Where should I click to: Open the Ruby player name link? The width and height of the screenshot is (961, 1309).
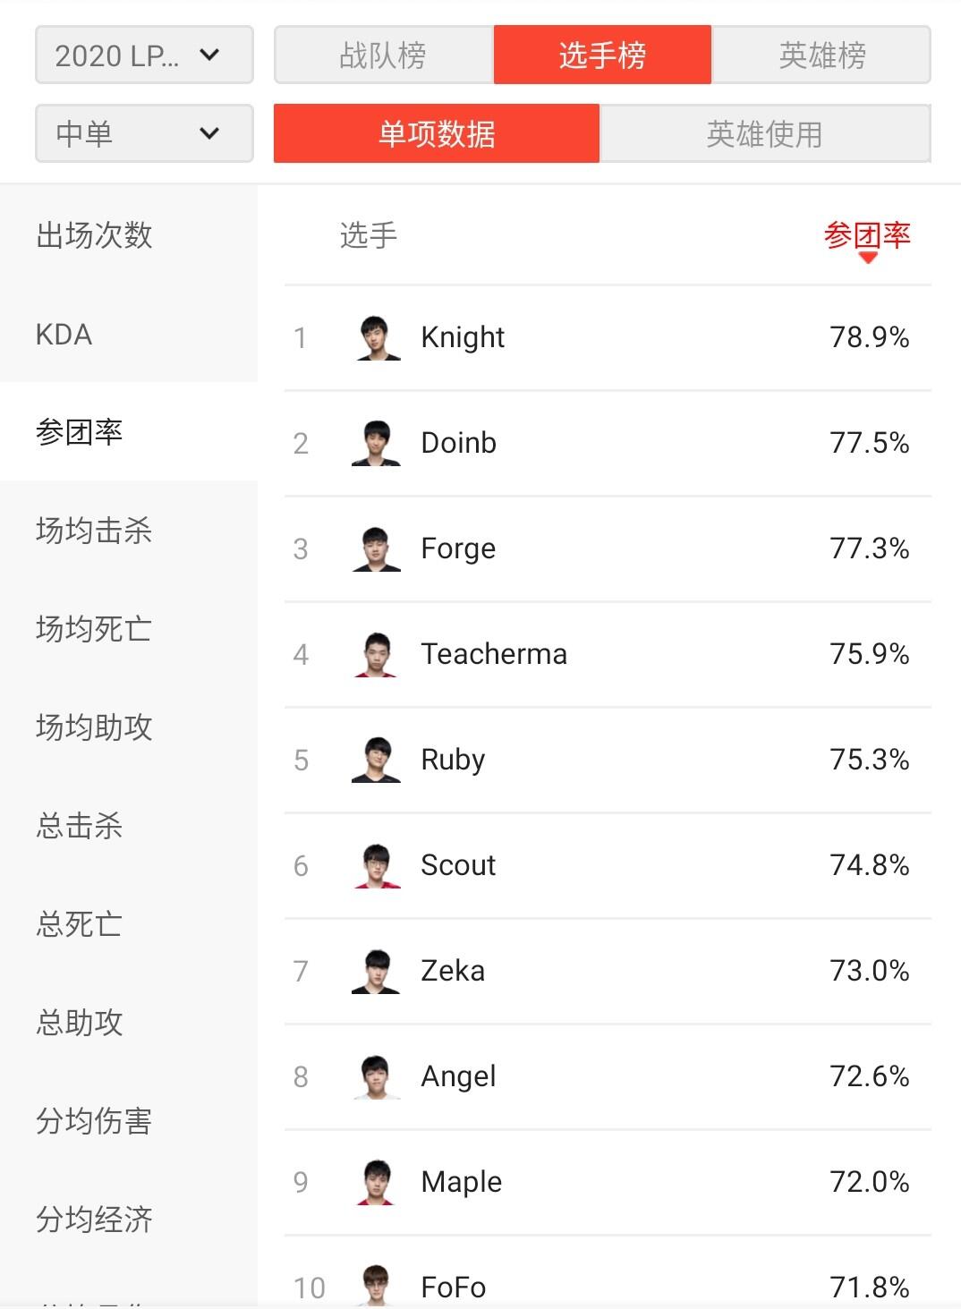(453, 760)
